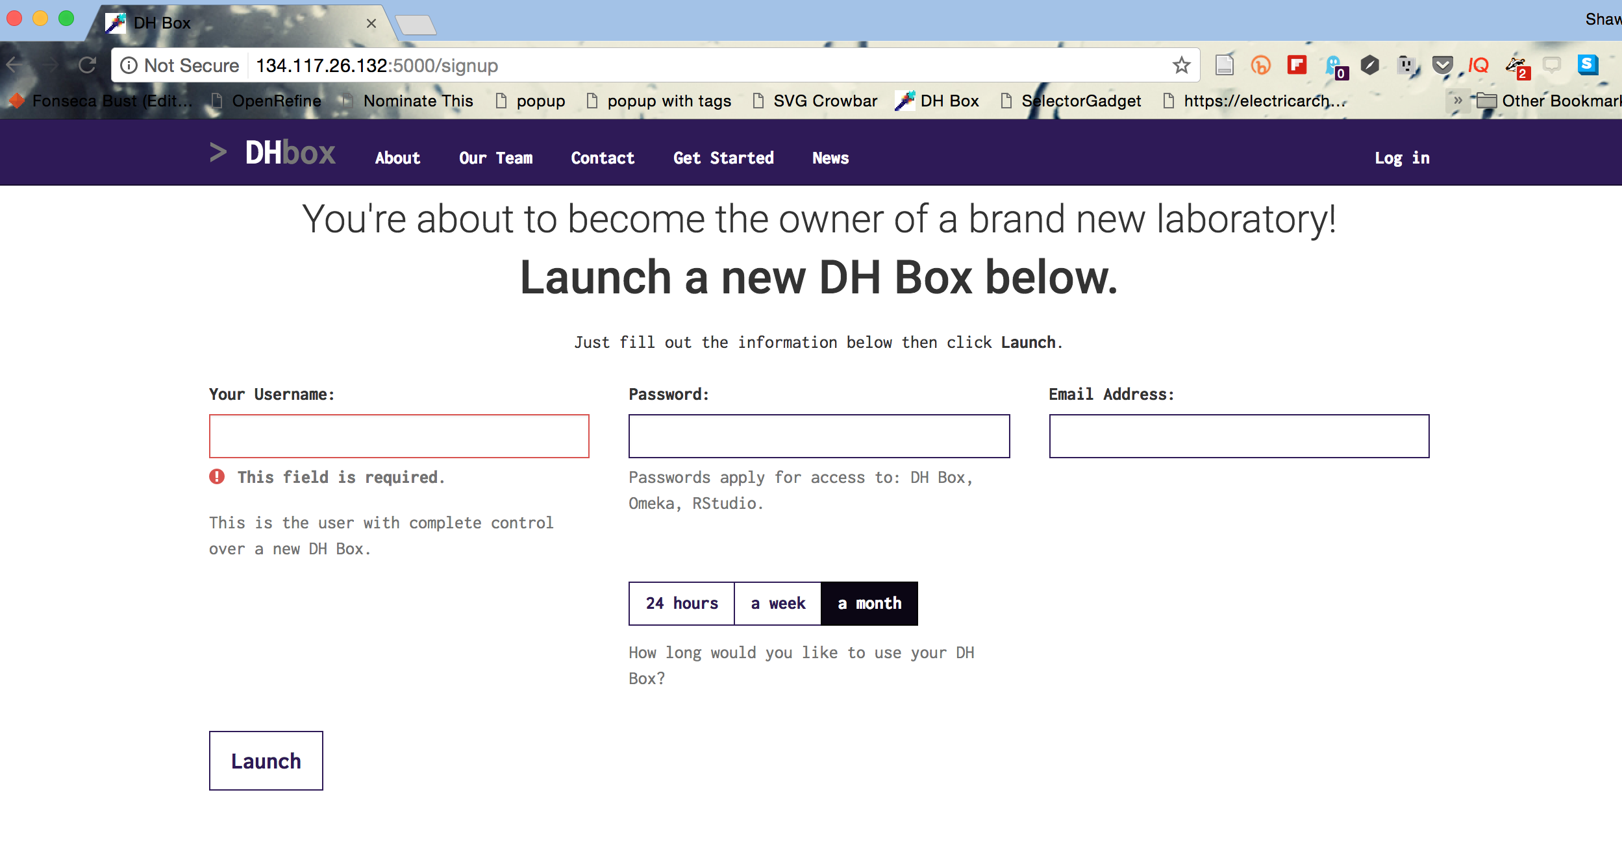Select the DH Box browser tab
This screenshot has width=1622, height=849.
pyautogui.click(x=240, y=23)
